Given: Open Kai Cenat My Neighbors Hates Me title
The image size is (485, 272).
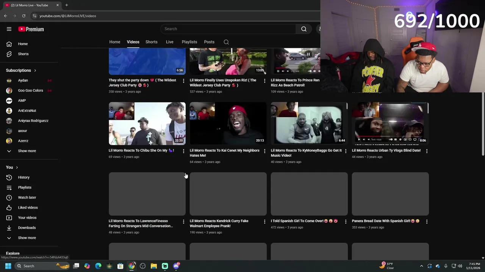Looking at the screenshot, I should click(225, 153).
